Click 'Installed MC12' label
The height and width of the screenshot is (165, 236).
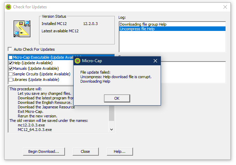(x=54, y=24)
